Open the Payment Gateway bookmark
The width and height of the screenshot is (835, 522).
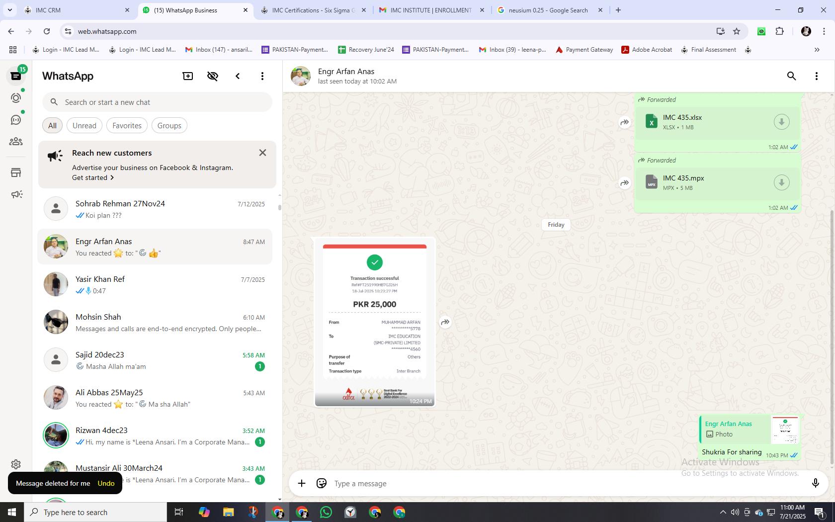(x=584, y=50)
